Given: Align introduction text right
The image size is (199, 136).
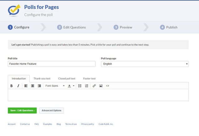Looking at the screenshot, I should tap(39, 86).
